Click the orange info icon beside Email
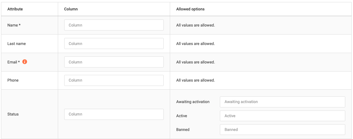This screenshot has width=353, height=139. click(x=25, y=62)
